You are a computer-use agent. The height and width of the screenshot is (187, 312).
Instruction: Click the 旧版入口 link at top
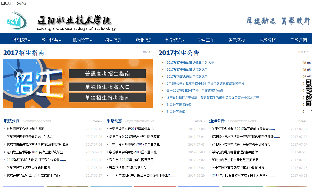[7, 4]
